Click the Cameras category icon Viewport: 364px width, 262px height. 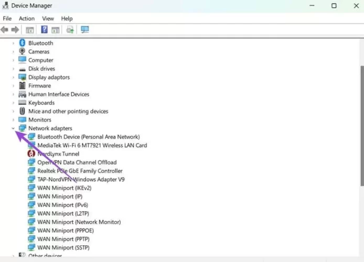pos(23,52)
